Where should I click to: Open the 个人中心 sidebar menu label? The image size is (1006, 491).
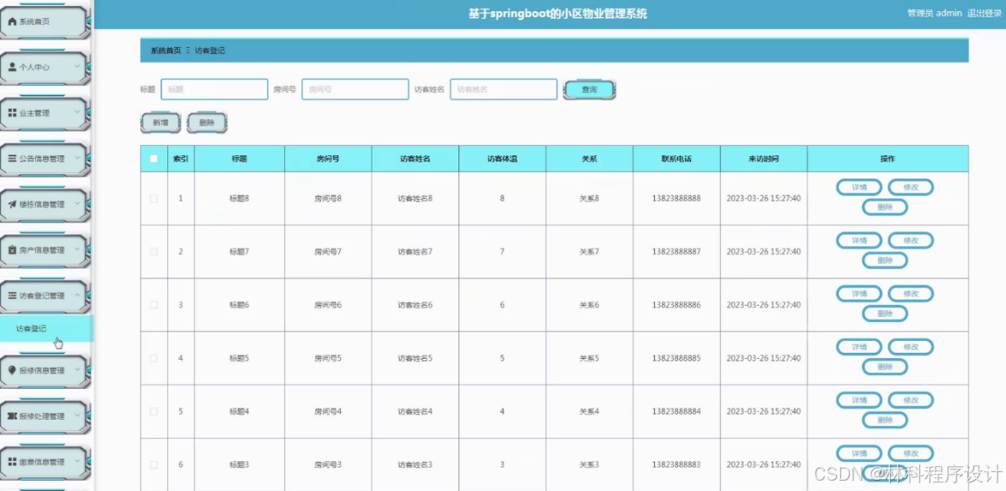tap(34, 67)
